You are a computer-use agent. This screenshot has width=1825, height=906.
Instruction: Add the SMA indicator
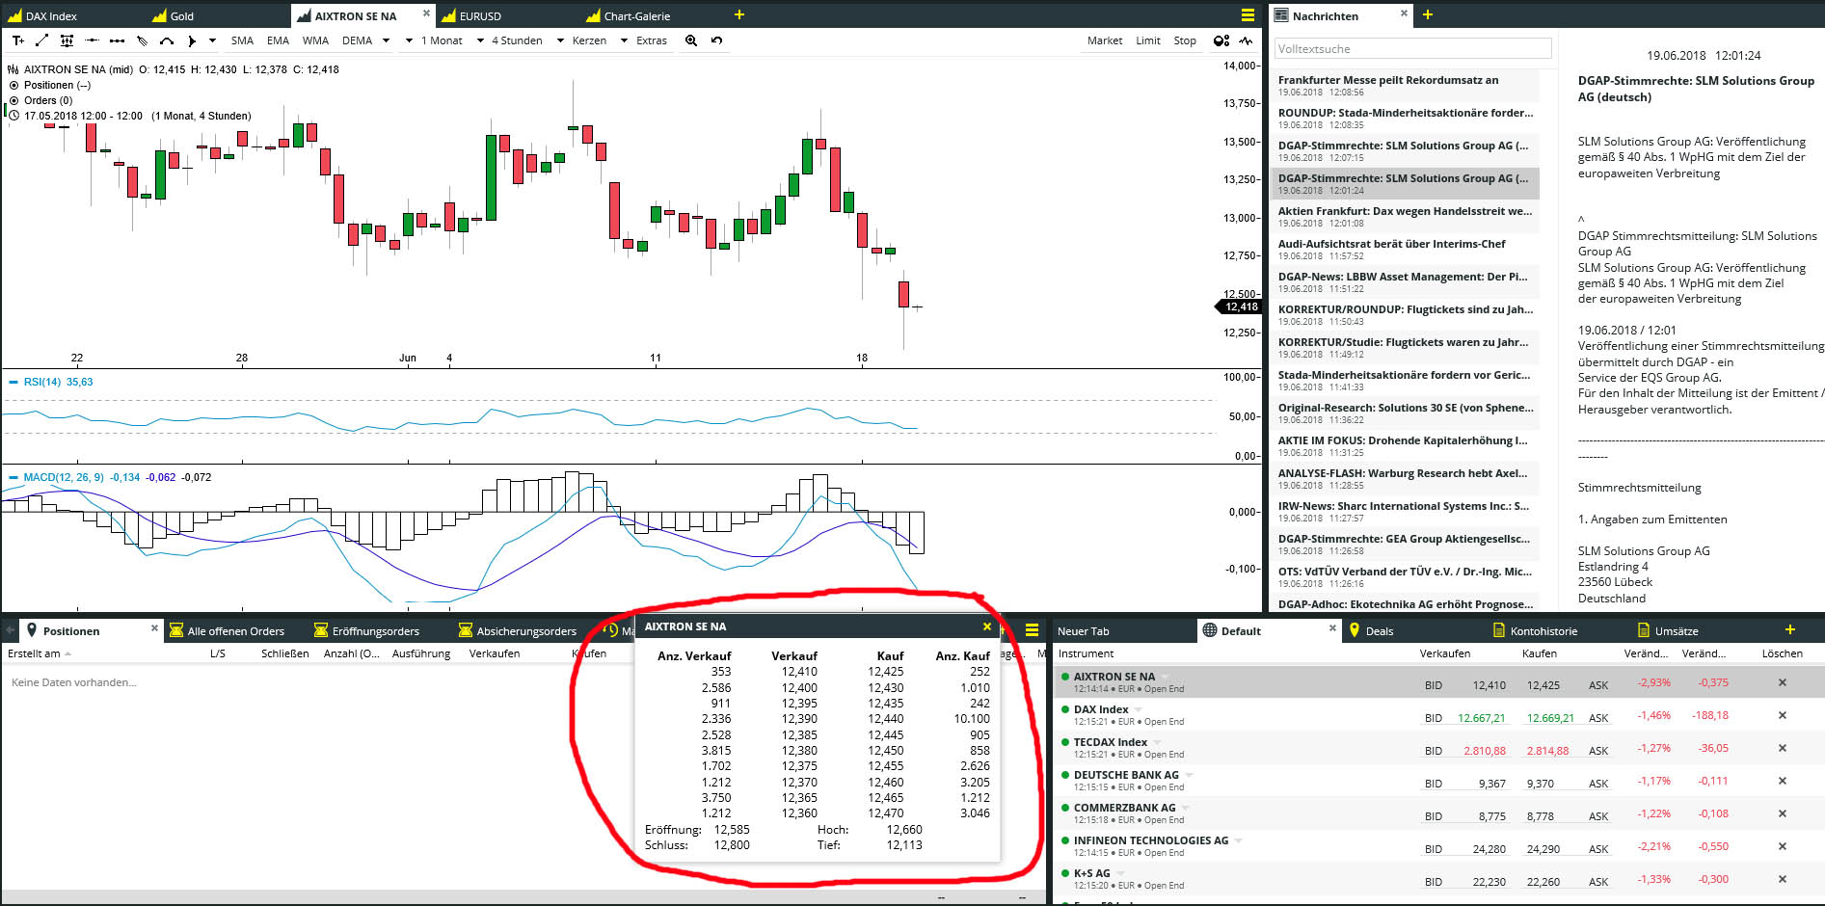242,40
